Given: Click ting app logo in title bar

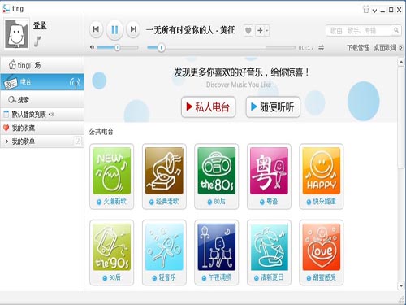Looking at the screenshot, I should click(6, 8).
